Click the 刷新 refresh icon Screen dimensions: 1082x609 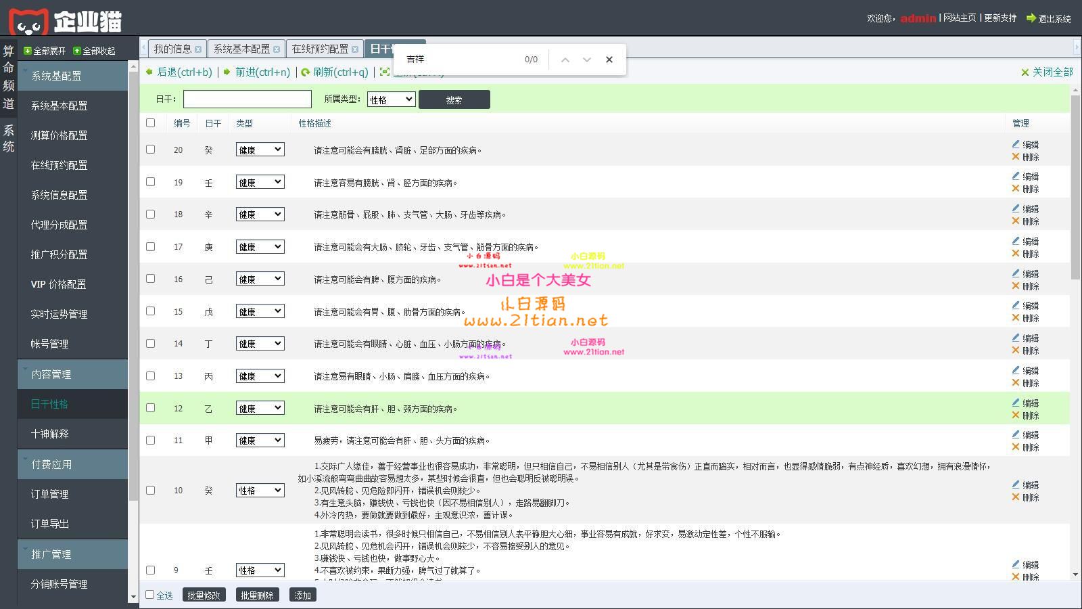[x=306, y=72]
